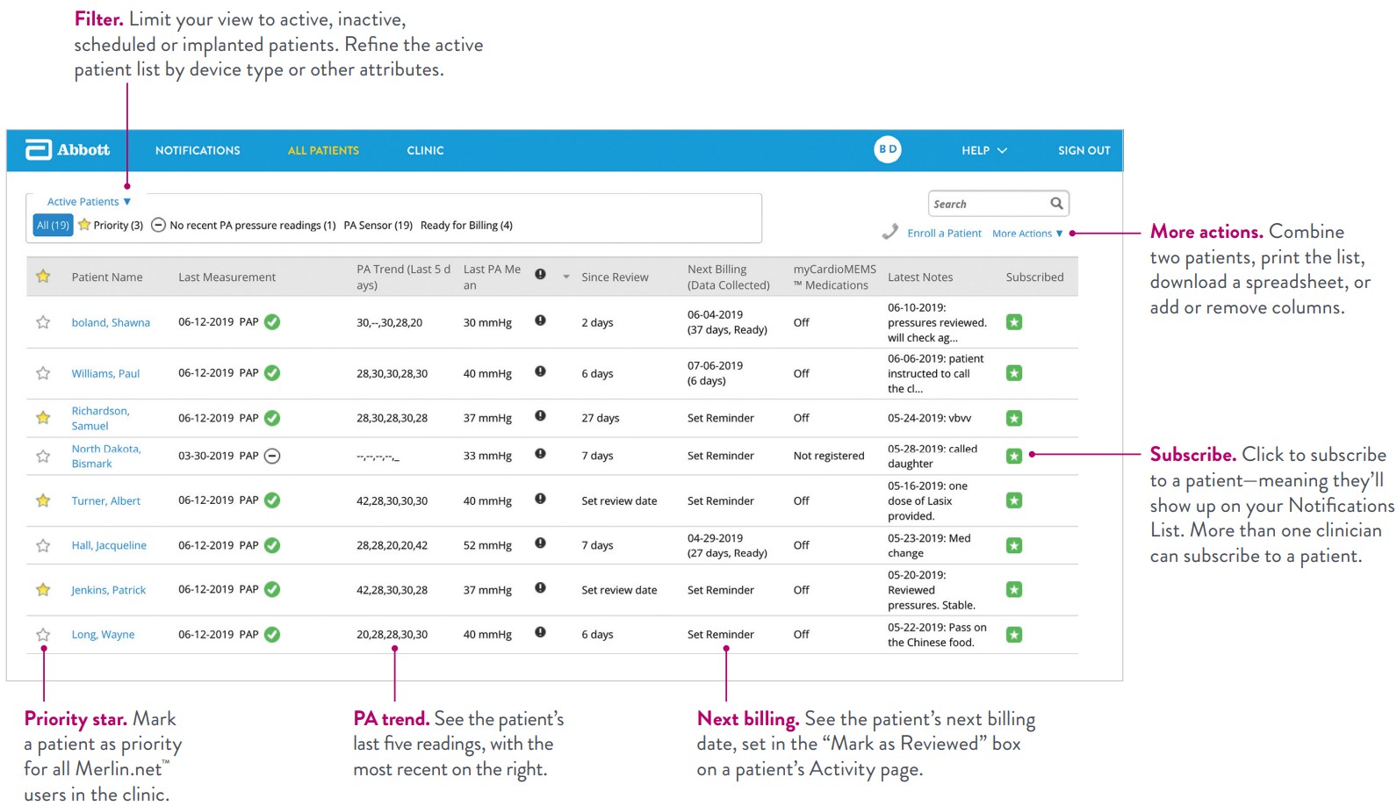This screenshot has height=806, width=1397.
Task: Open the Clinic tab
Action: click(x=425, y=150)
